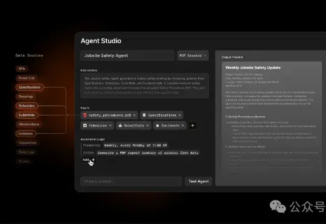Click the Automation Logic label
This screenshot has height=224, width=326.
click(93, 139)
